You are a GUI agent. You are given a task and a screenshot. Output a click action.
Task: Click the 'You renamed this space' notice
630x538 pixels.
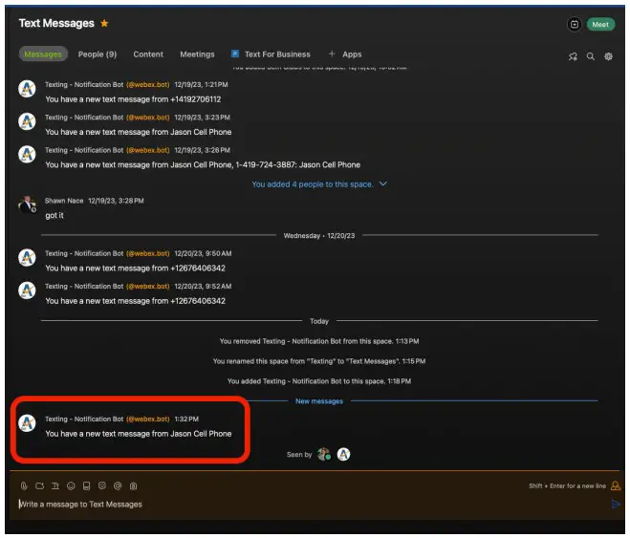(x=319, y=361)
